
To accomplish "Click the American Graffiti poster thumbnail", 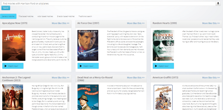I will [x=163, y=97].
